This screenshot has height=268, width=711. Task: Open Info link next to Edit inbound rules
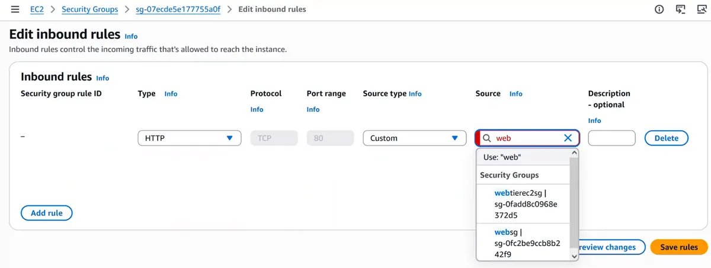click(x=131, y=36)
